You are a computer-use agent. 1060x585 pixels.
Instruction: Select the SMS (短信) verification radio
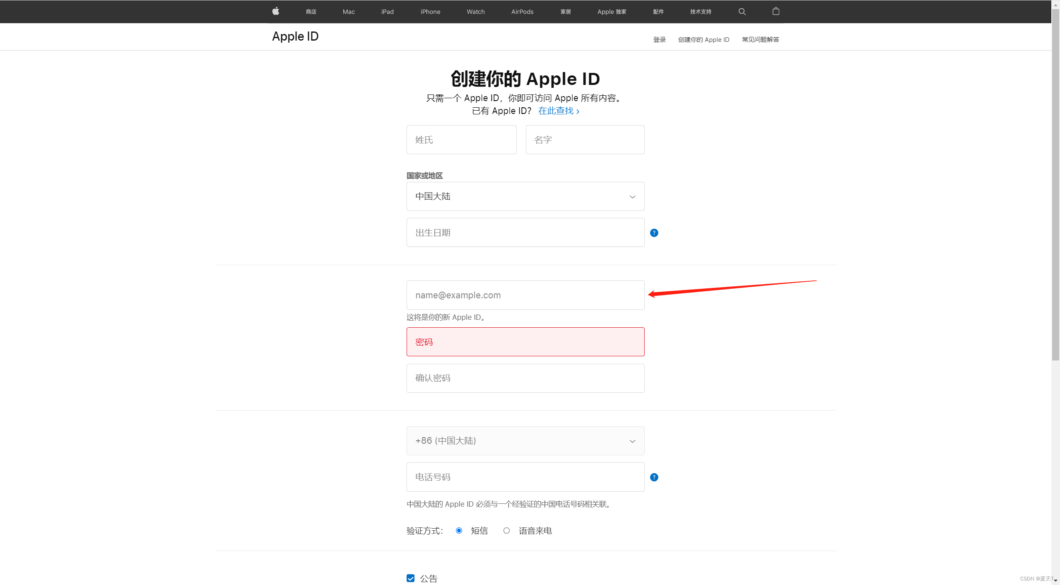(x=459, y=531)
